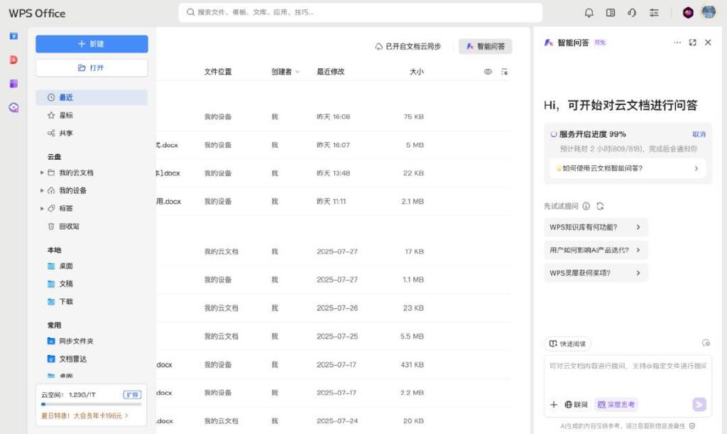Click the refresh suggestions icon next to 先试试提问
The width and height of the screenshot is (727, 434).
click(600, 206)
